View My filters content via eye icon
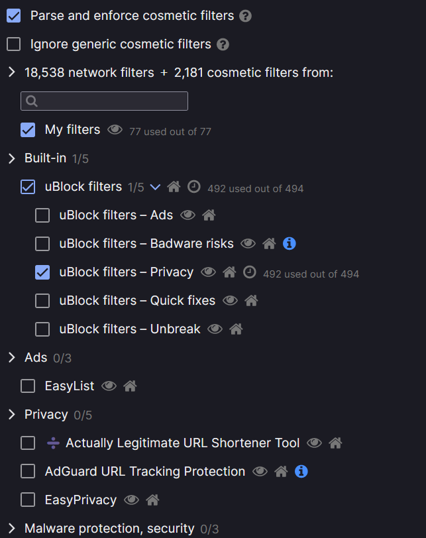The height and width of the screenshot is (538, 426). point(115,130)
